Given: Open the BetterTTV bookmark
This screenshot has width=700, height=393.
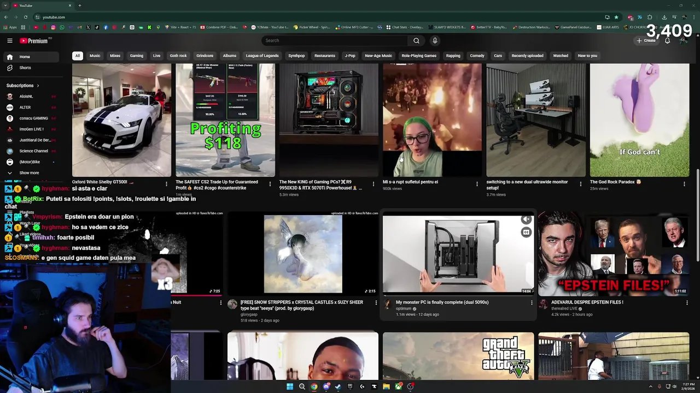Looking at the screenshot, I should coord(489,27).
